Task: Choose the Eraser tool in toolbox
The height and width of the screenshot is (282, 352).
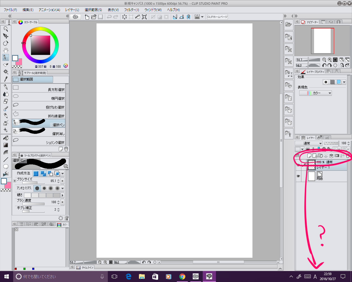Action: point(5,101)
